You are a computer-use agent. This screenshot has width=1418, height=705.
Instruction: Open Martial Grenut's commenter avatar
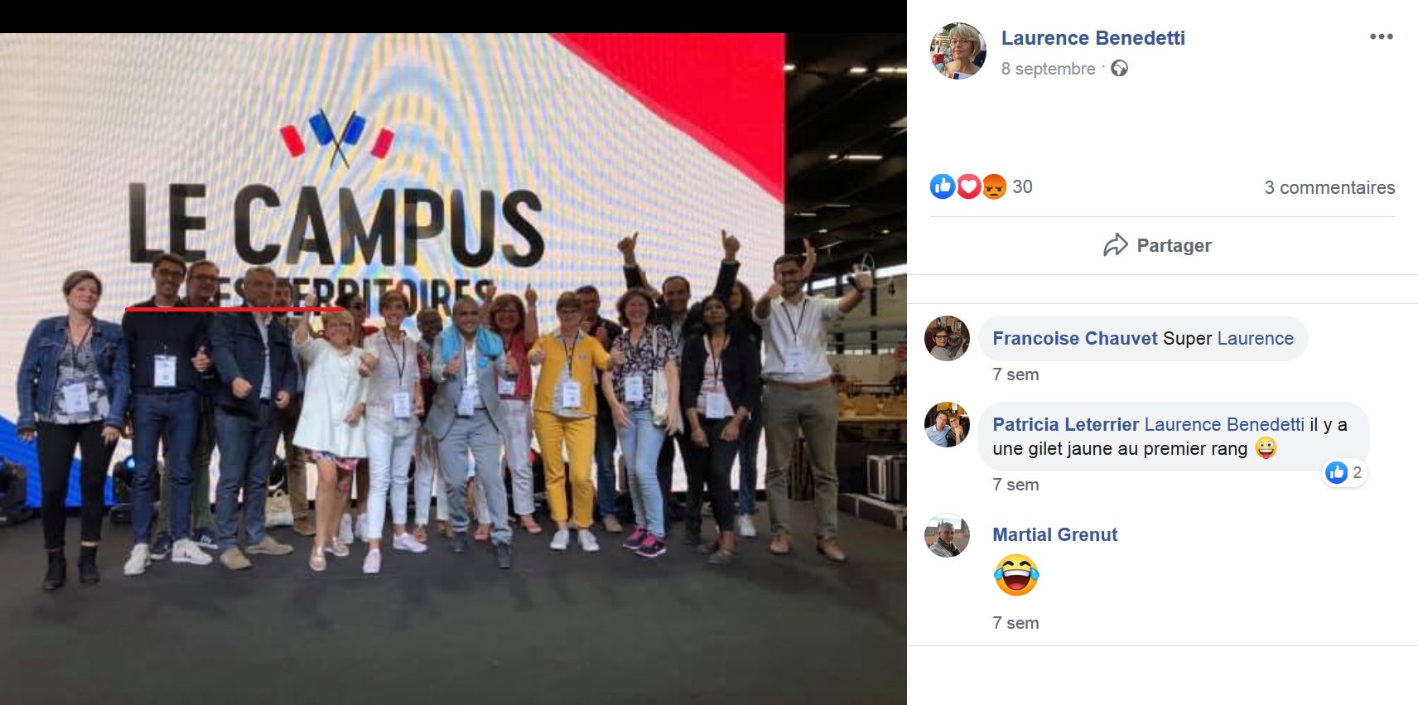click(947, 534)
